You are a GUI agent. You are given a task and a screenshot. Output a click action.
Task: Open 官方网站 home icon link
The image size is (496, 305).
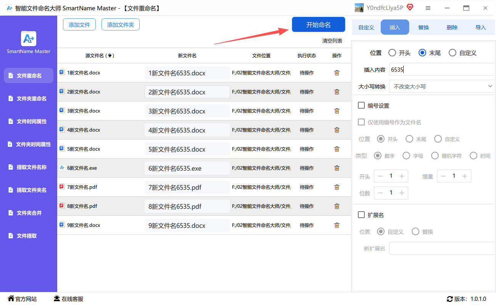[11, 299]
